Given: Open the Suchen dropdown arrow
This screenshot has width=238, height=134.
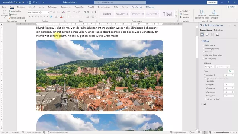Looking at the screenshot, I should pos(190,11).
